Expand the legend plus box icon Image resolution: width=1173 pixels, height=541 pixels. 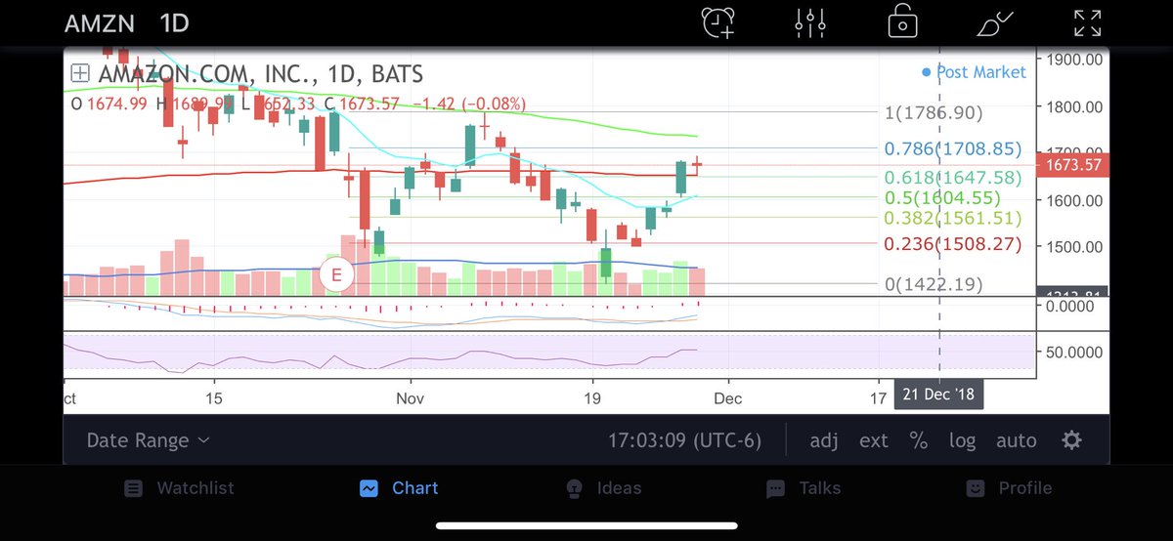click(x=80, y=73)
